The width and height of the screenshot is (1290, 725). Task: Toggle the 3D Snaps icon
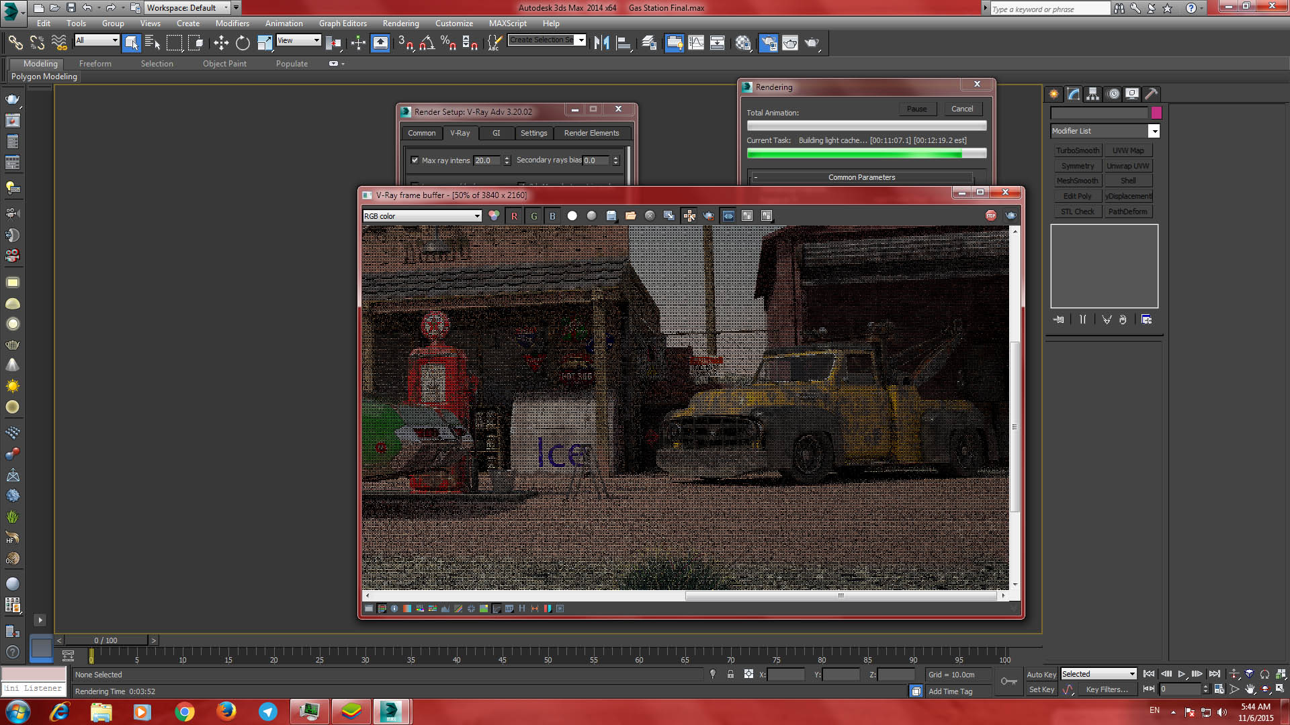click(405, 43)
